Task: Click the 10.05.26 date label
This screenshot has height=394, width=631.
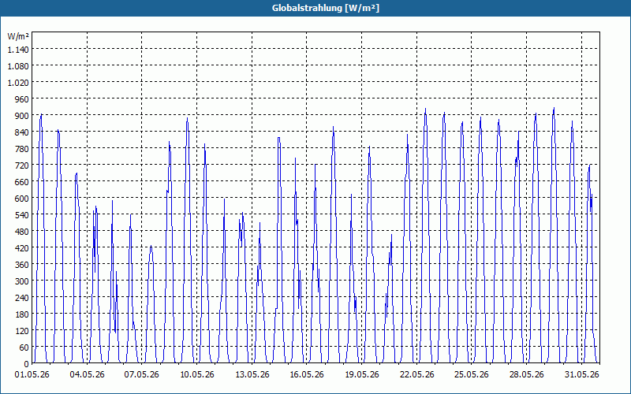Action: click(196, 375)
